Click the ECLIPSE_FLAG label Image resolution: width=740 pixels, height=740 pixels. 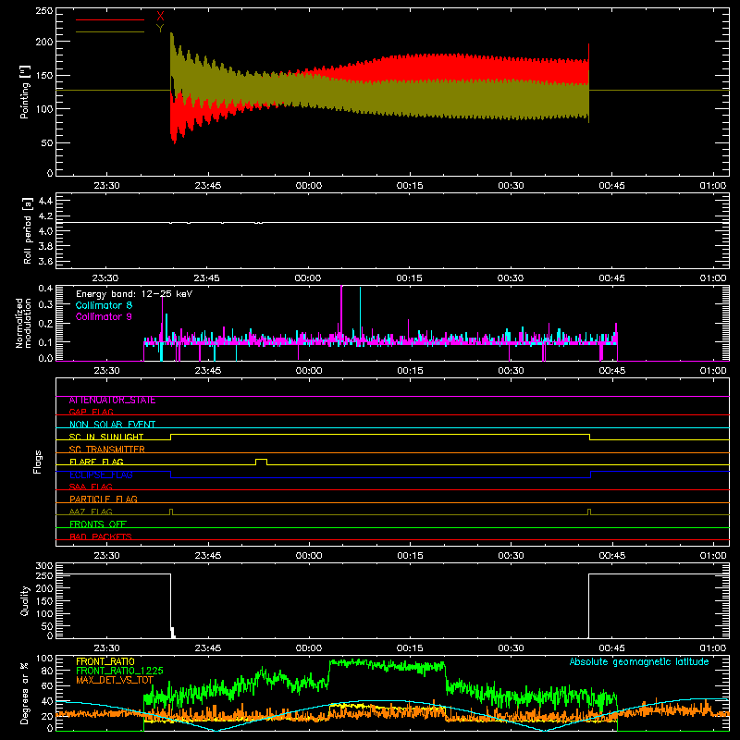101,475
